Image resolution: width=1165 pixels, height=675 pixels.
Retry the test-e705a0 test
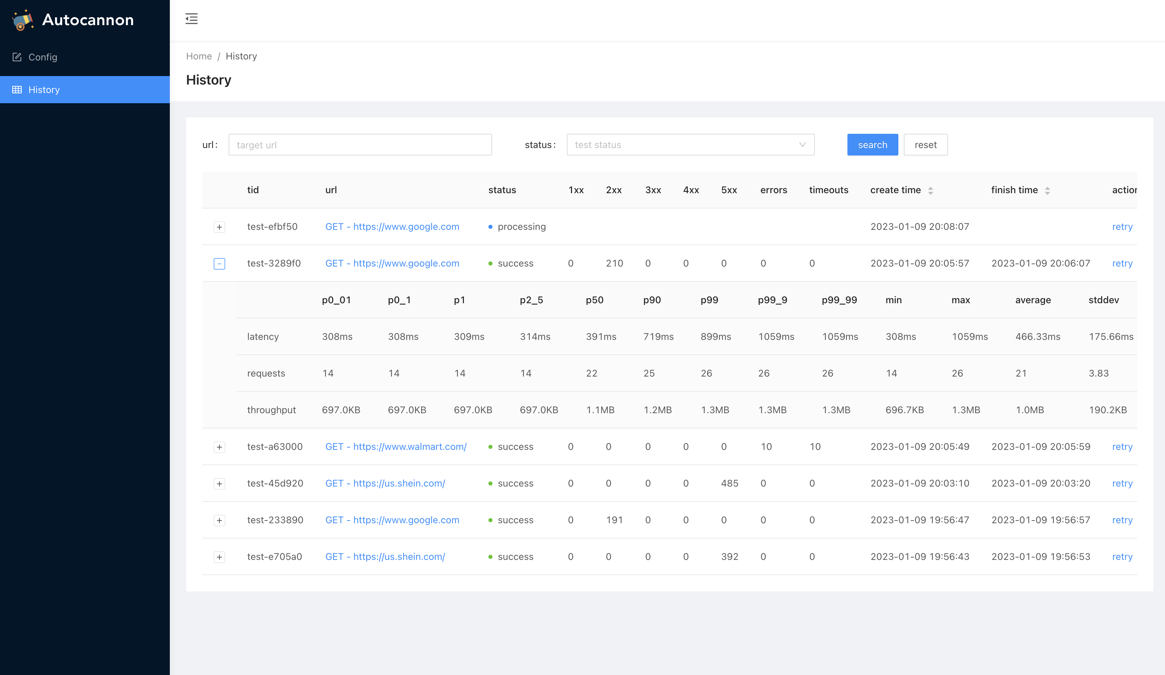point(1122,556)
